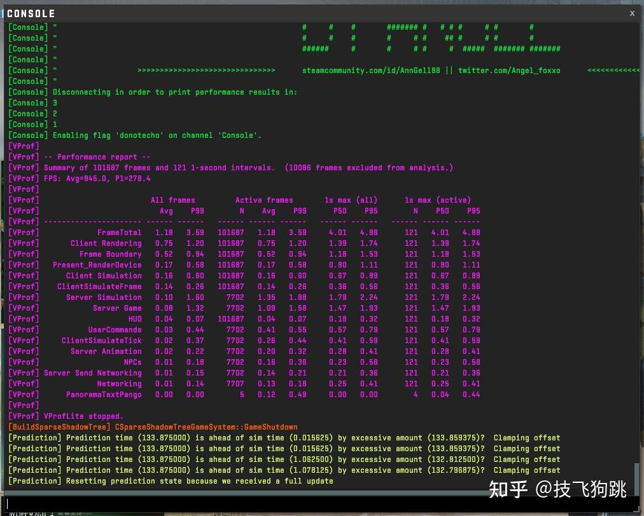Click the '1s max (all)' column header

[351, 200]
